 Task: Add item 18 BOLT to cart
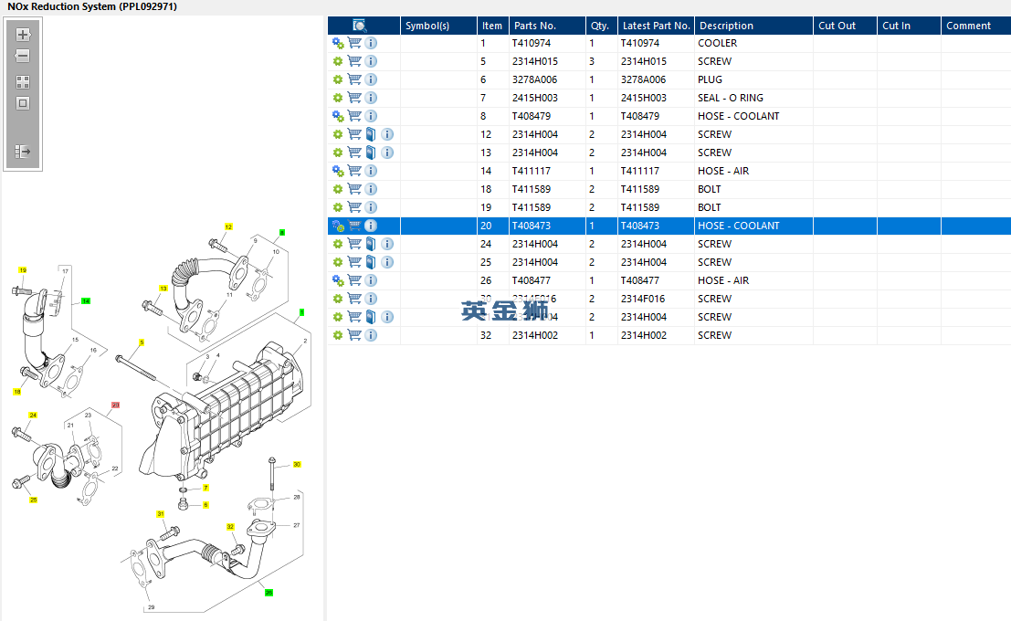click(x=354, y=189)
